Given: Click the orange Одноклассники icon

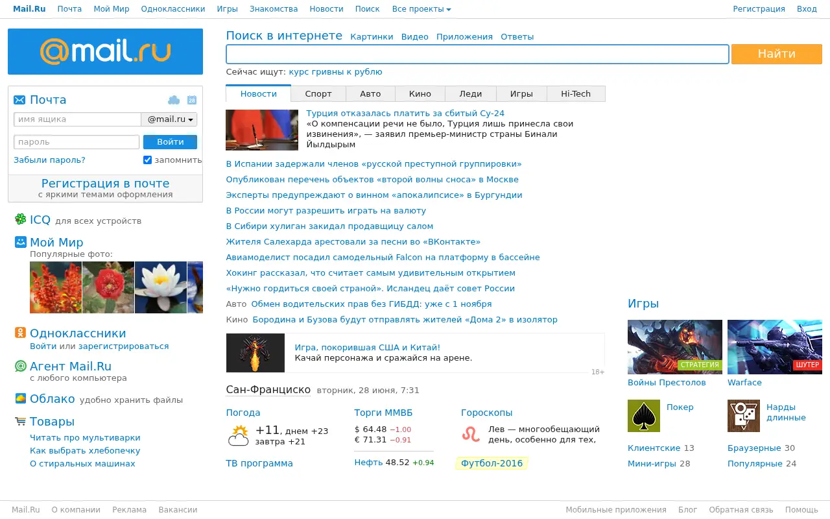Looking at the screenshot, I should (x=21, y=333).
